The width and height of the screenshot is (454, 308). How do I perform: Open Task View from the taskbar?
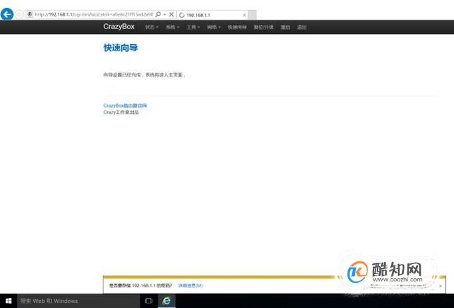pos(148,301)
